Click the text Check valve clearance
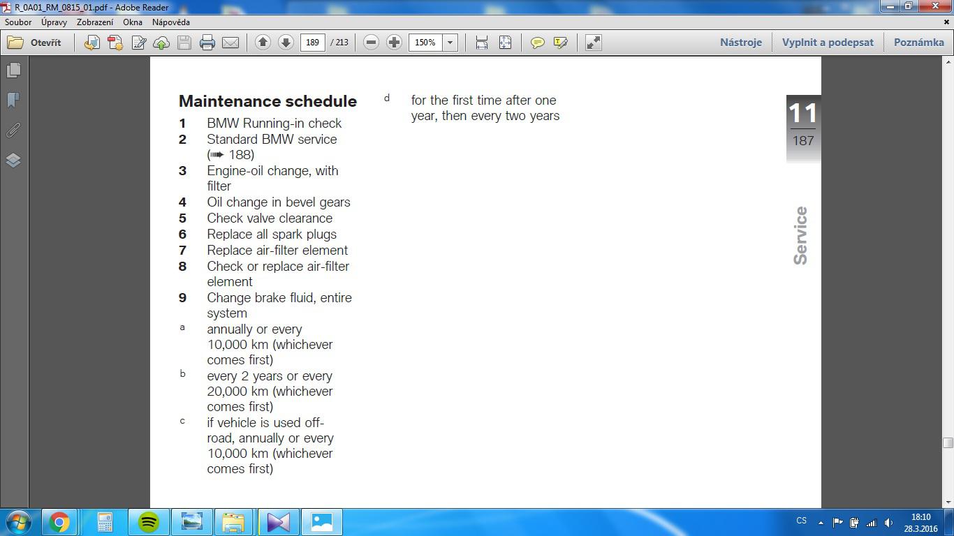Screen dimensions: 954x536 tap(270, 218)
